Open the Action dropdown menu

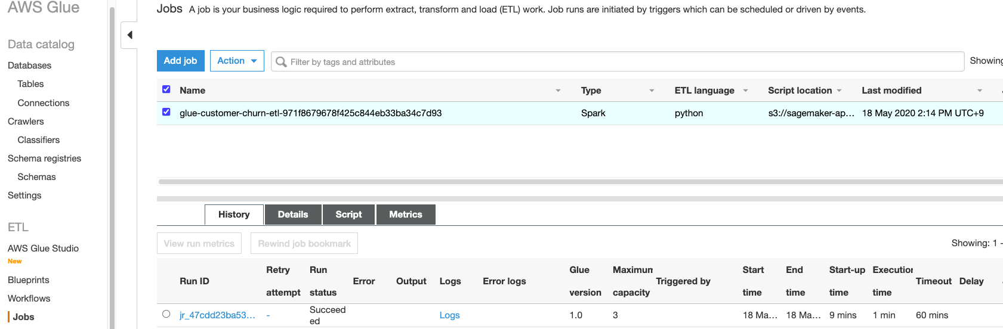coord(237,61)
